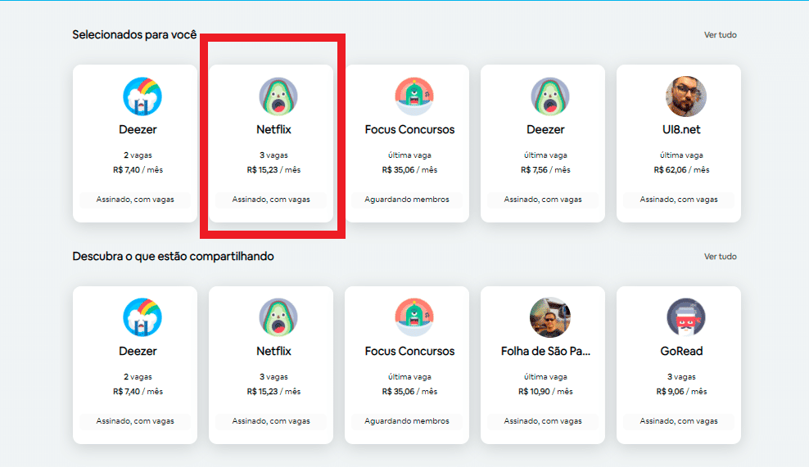Click price 'R$ 62,06 / mês' on UI8.net
Viewport: 809px width, 467px height.
pos(681,169)
